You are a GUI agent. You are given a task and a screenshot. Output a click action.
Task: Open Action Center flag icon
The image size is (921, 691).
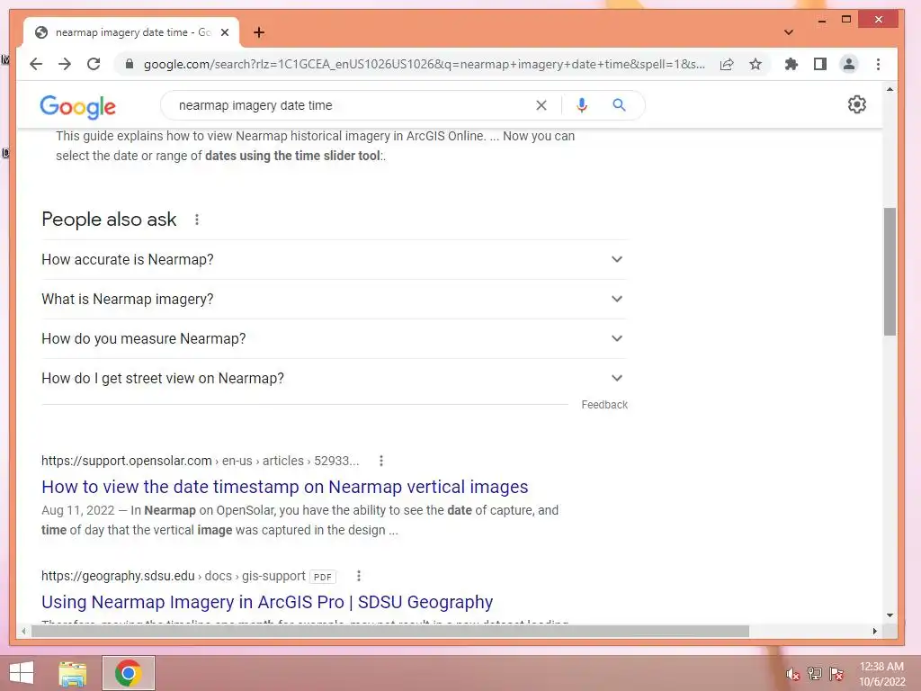point(836,674)
